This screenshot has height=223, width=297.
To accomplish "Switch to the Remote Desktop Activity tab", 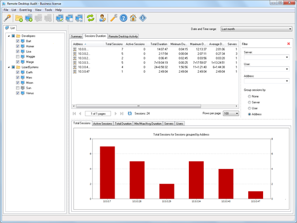I will 123,36.
